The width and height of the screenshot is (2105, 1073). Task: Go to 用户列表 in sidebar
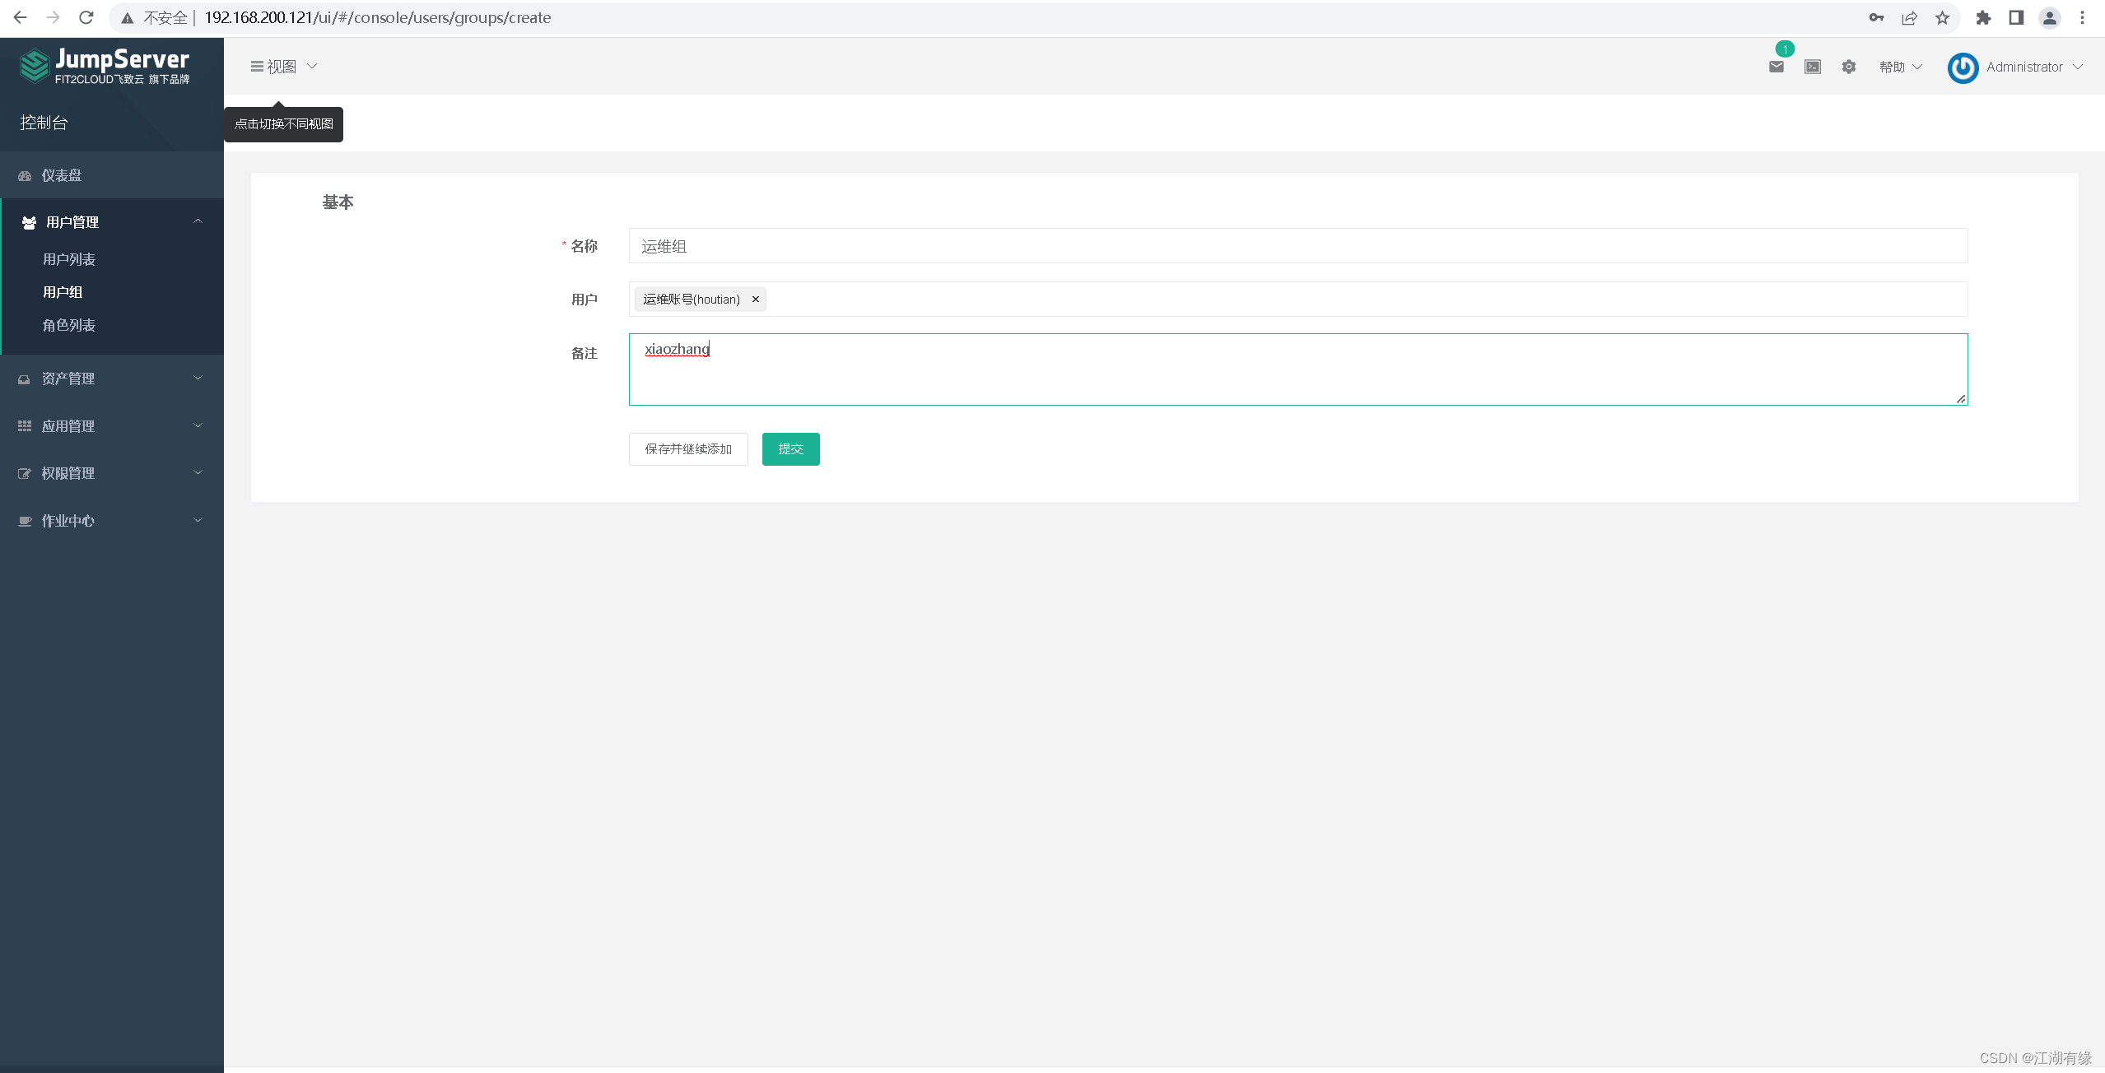(x=69, y=259)
